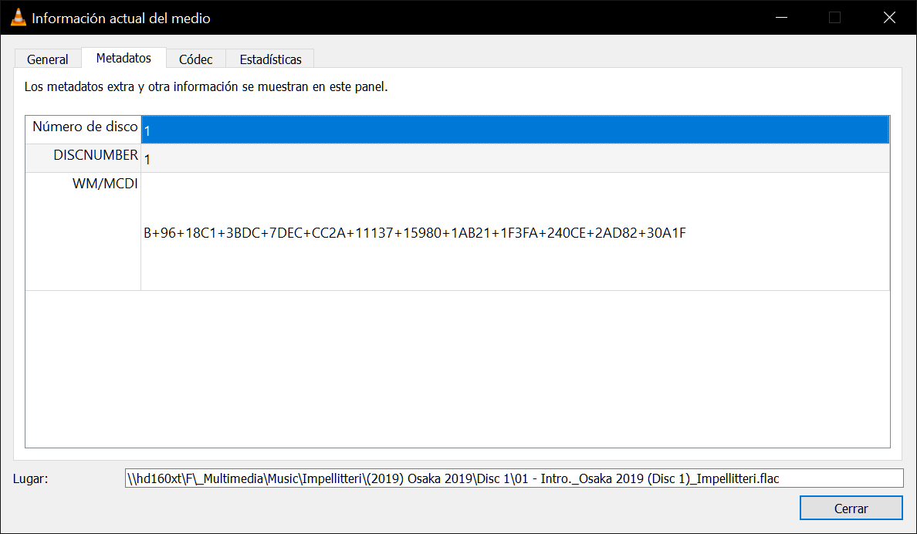917x534 pixels.
Task: Close the media information window
Action: pyautogui.click(x=889, y=18)
